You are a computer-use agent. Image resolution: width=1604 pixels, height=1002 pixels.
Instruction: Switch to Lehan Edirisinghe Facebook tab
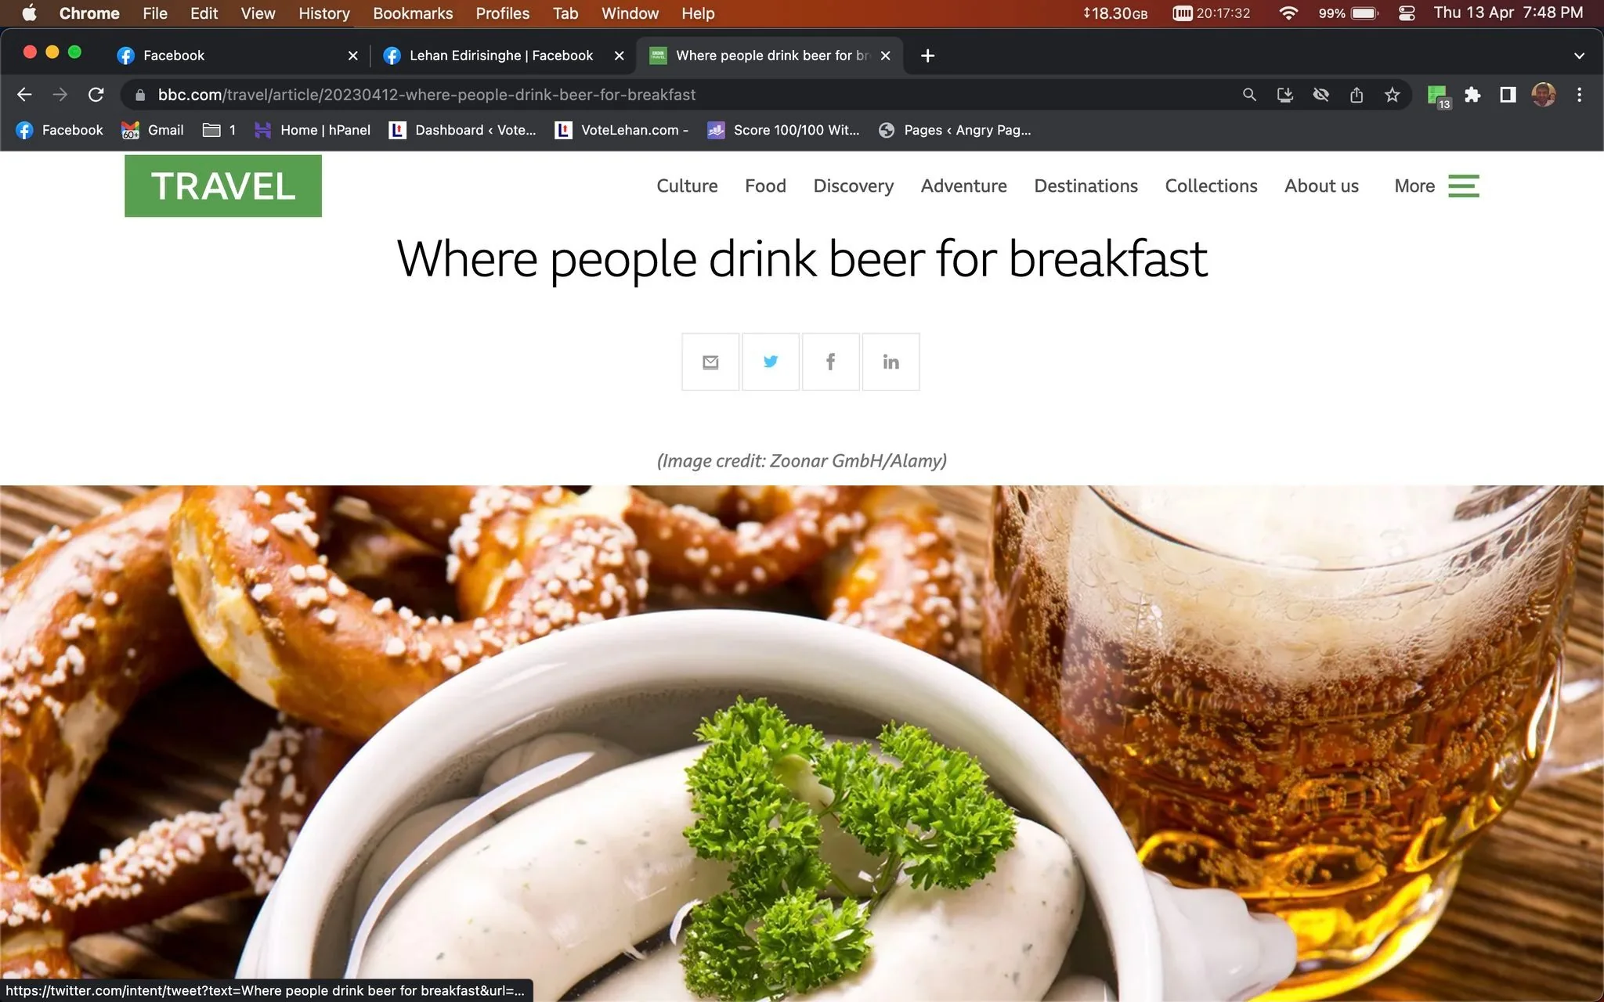[501, 56]
